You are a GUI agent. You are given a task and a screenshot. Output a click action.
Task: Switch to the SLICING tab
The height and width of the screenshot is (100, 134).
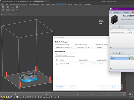(x=42, y=4)
